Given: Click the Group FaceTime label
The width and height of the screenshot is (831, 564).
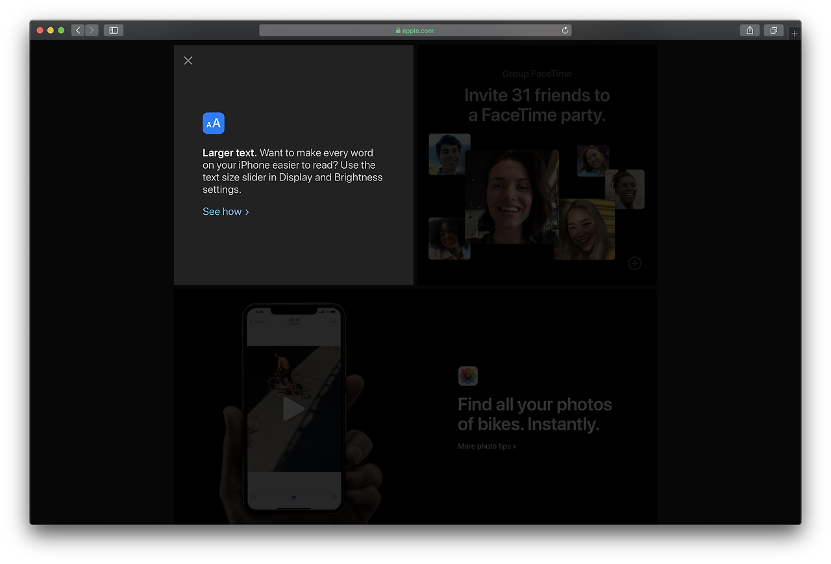Looking at the screenshot, I should click(x=537, y=74).
